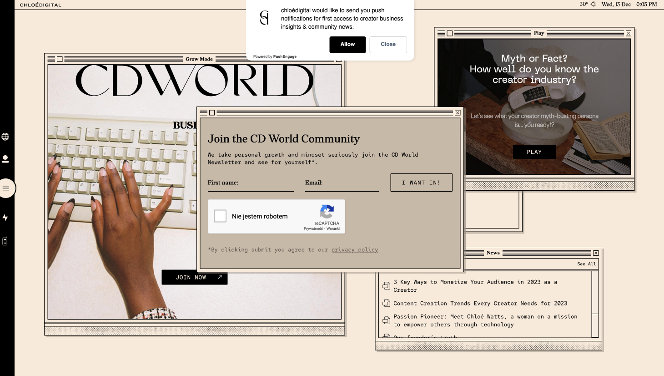Click the lines icon in the Grow Mode window titlebar
This screenshot has height=376, width=664.
pos(51,59)
